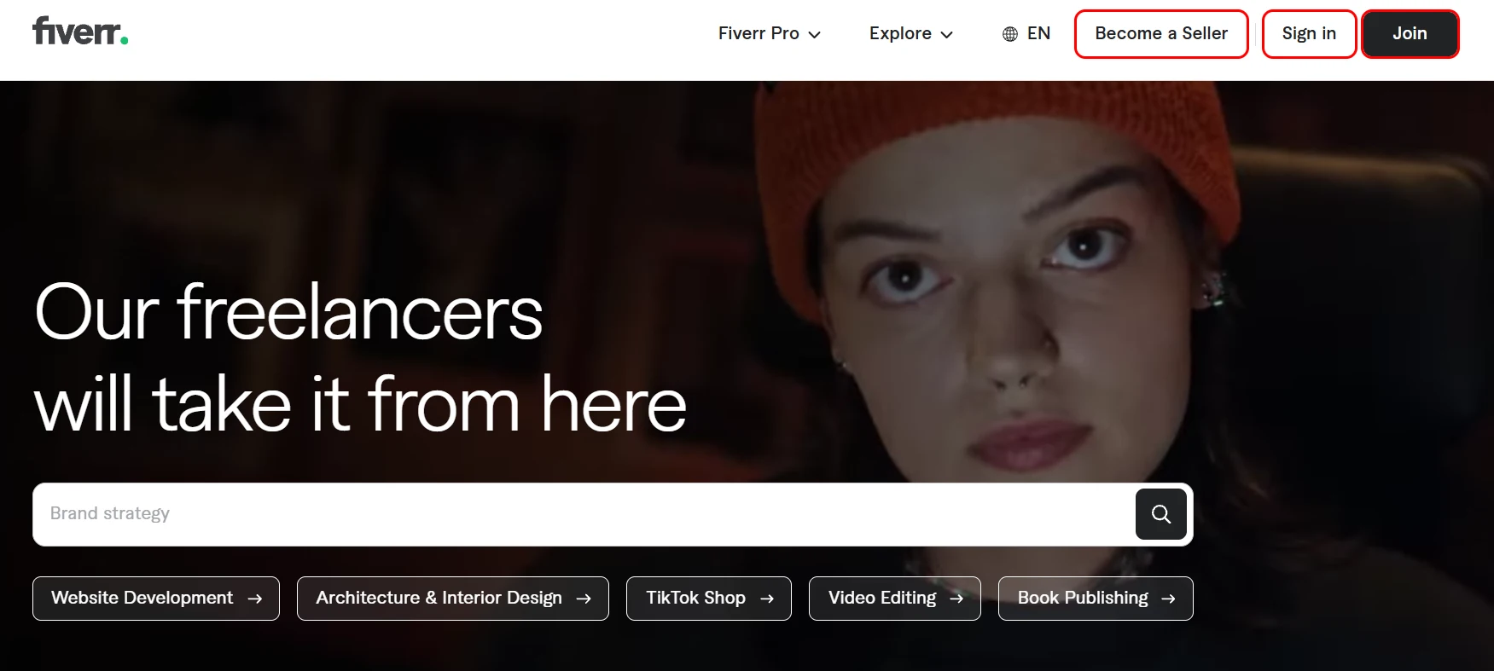Open the Sign in page
Screen dimensions: 1494x671
coord(1309,34)
